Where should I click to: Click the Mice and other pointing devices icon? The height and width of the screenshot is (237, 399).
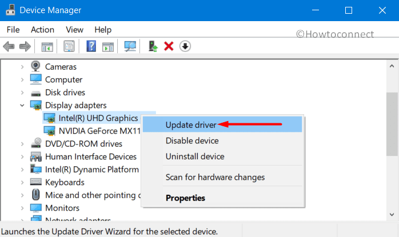point(36,195)
